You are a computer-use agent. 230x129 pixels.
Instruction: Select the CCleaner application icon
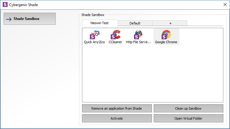pyautogui.click(x=115, y=34)
